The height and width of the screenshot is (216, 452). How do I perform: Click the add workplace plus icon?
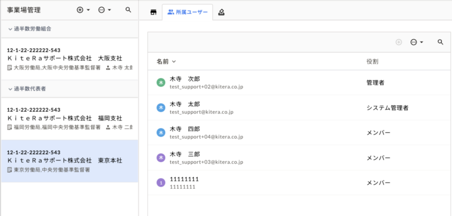click(80, 10)
